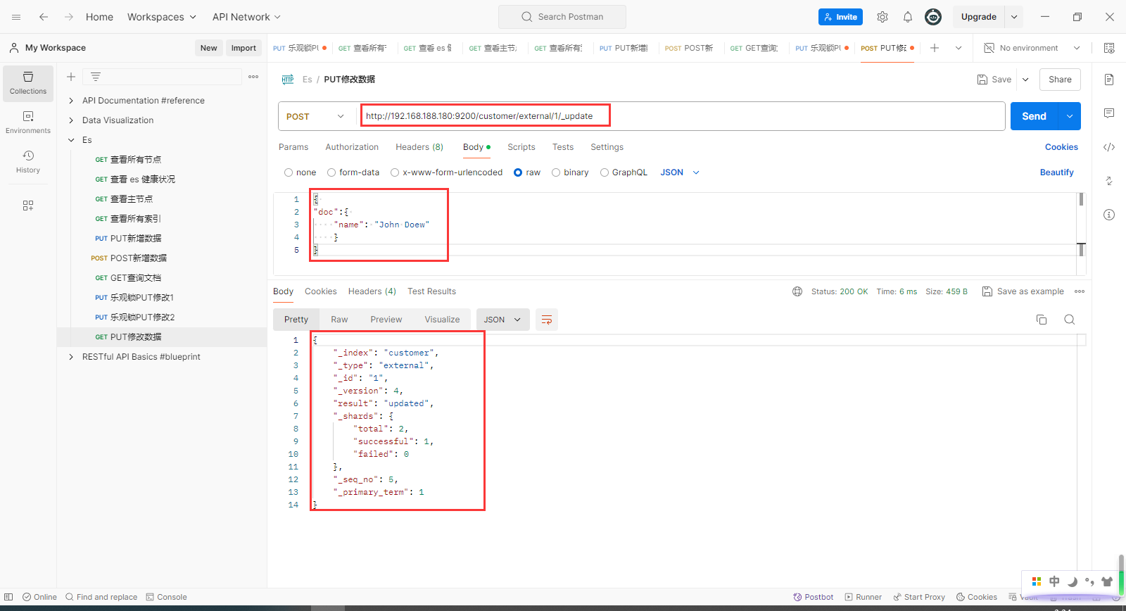This screenshot has height=611, width=1126.
Task: Click the Import button
Action: click(243, 48)
